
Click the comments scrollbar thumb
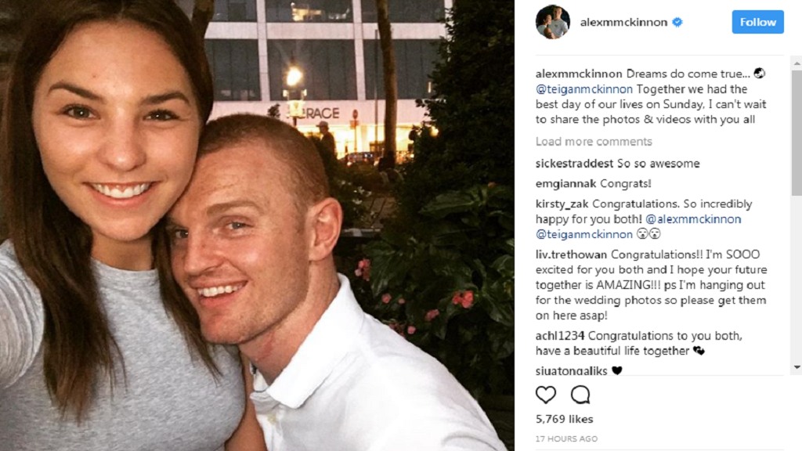click(x=797, y=133)
